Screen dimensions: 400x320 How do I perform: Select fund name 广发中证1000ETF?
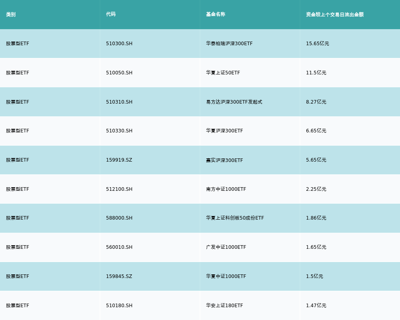(226, 247)
